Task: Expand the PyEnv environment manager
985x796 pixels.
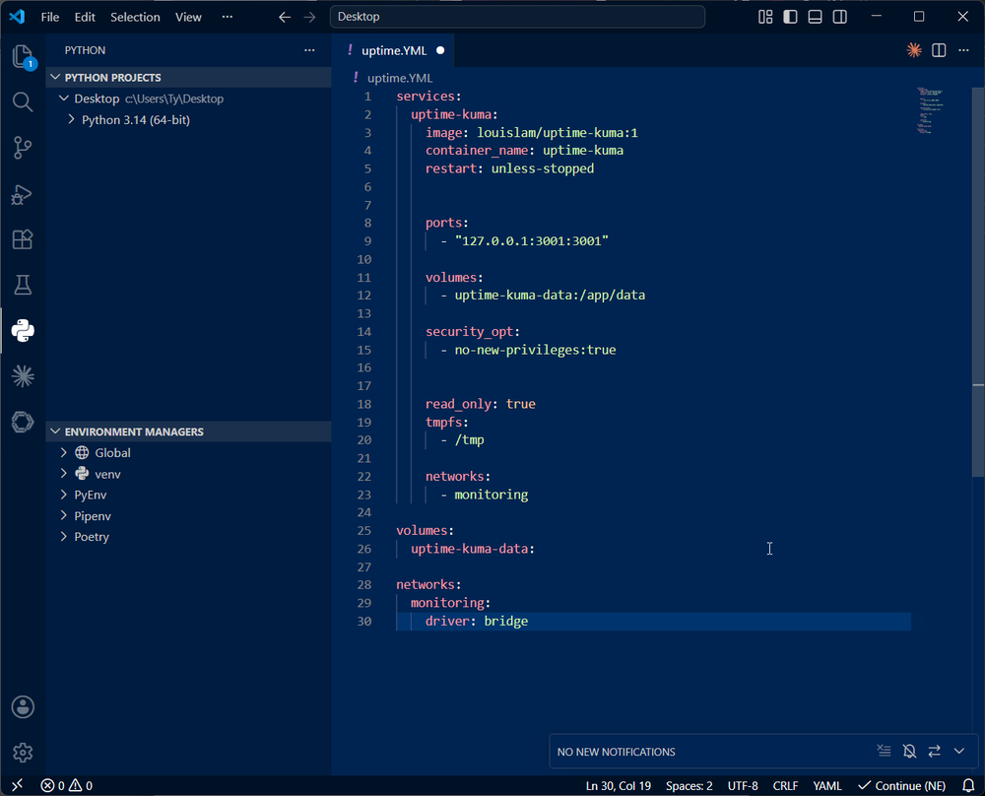Action: click(63, 495)
